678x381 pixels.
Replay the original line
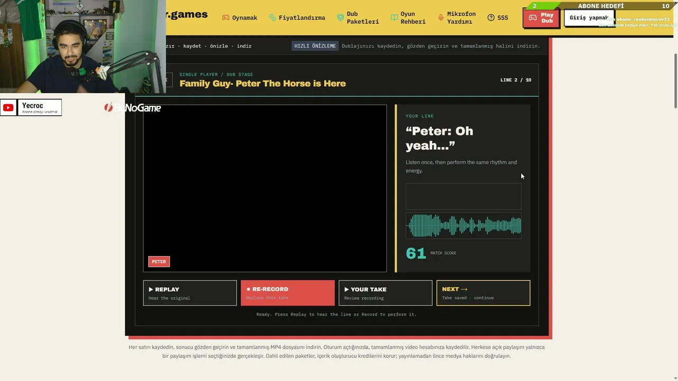coord(190,293)
